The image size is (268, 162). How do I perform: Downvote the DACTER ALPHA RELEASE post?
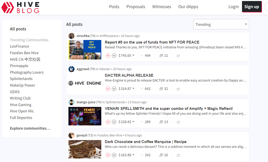coord(114,89)
